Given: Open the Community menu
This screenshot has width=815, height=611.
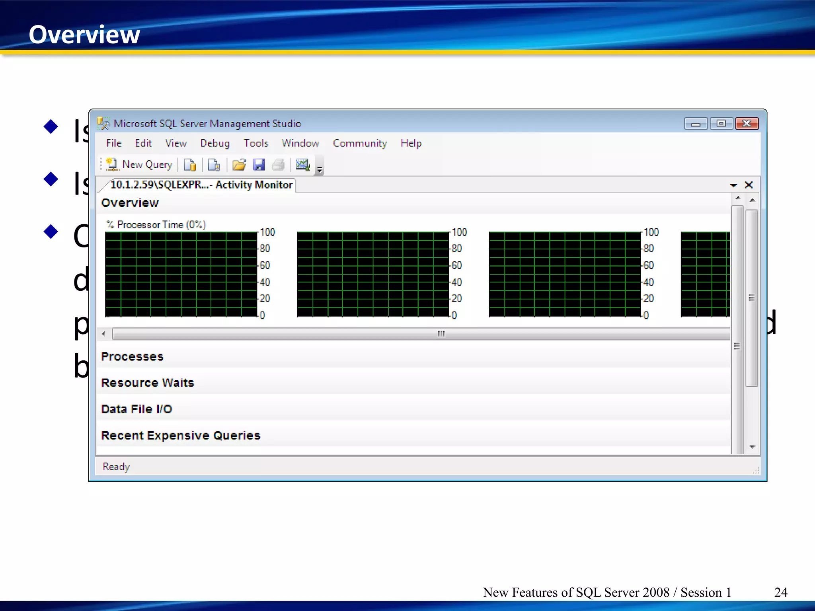Looking at the screenshot, I should tap(360, 143).
